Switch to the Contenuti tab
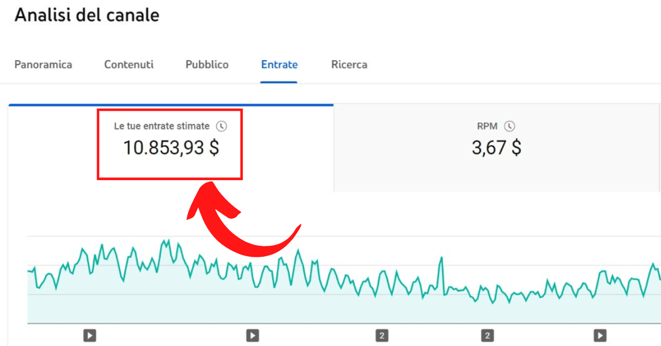Screen dimensions: 661x346 click(x=129, y=64)
